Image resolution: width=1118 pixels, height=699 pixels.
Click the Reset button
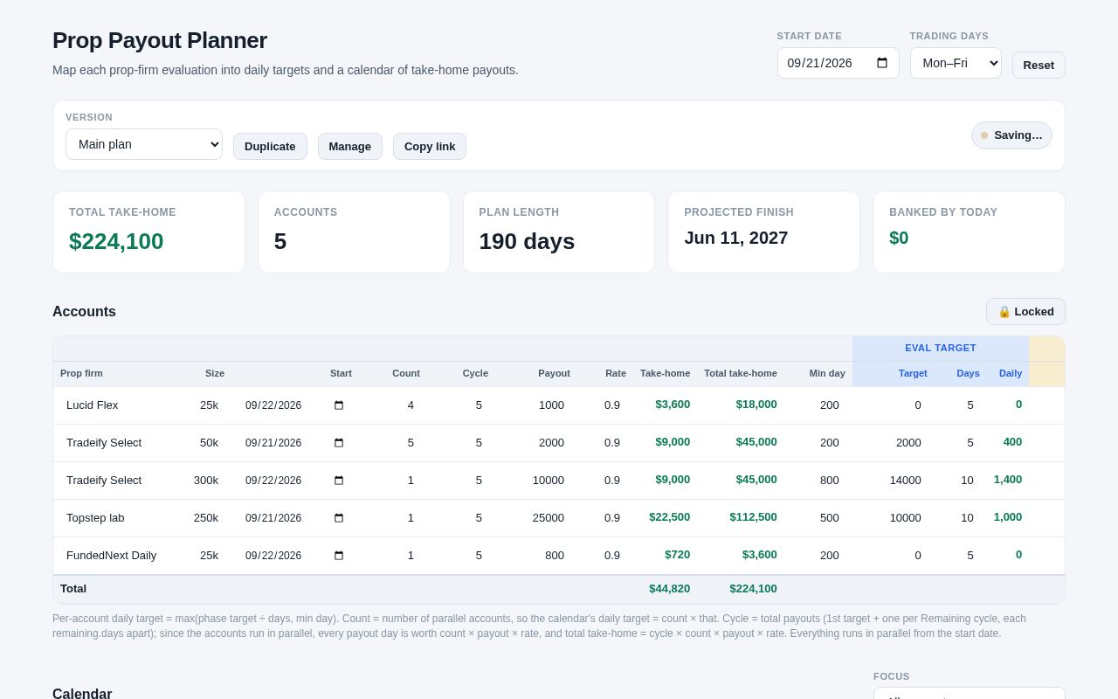(x=1039, y=65)
